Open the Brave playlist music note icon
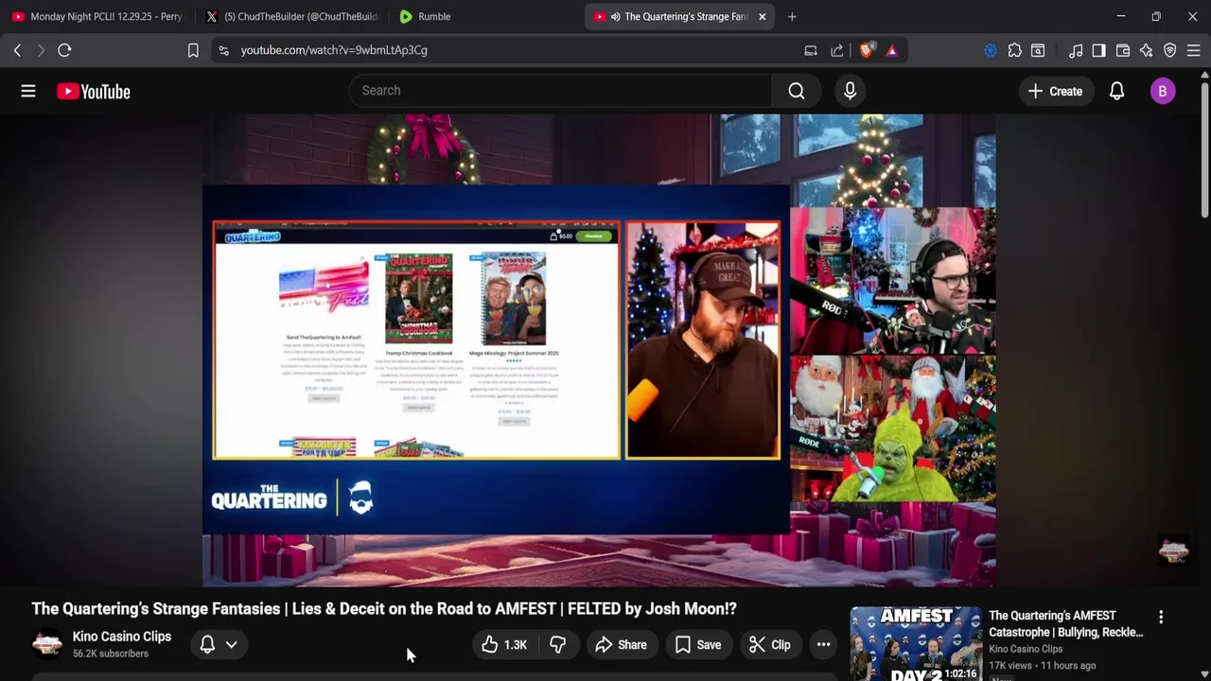Screen dimensions: 1211x681 [1076, 50]
